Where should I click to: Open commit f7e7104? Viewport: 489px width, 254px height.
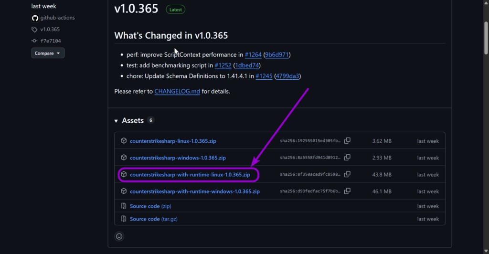pyautogui.click(x=51, y=41)
